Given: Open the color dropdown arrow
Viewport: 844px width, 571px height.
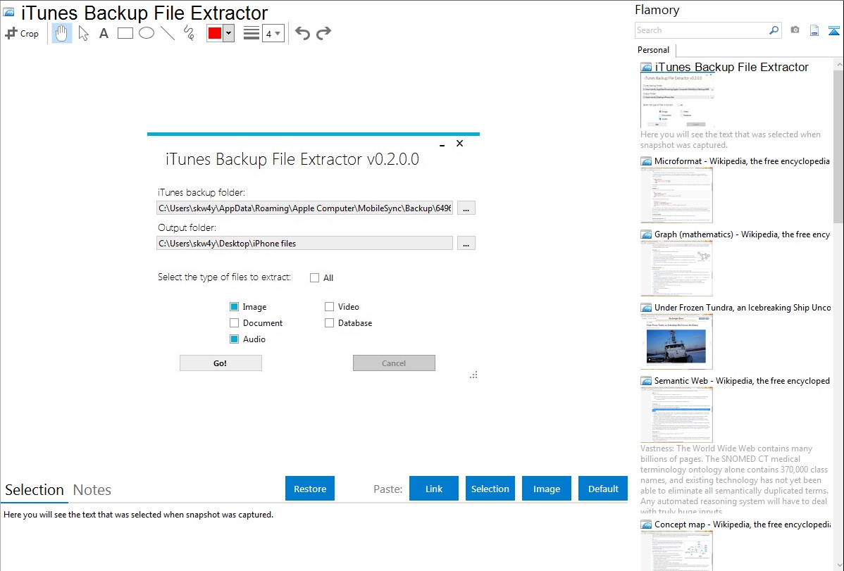Looking at the screenshot, I should click(229, 33).
